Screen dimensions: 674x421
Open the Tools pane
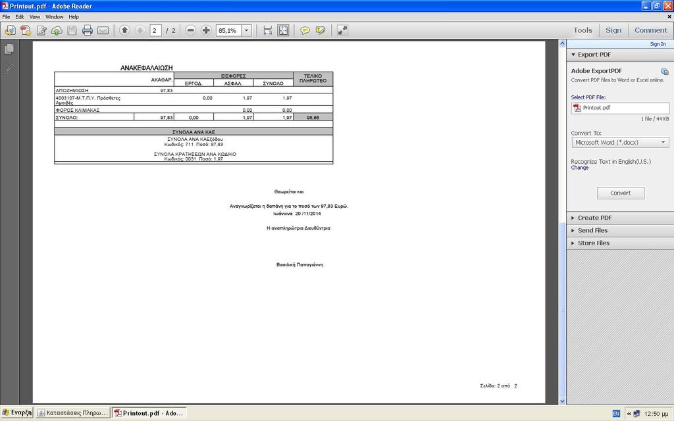583,30
